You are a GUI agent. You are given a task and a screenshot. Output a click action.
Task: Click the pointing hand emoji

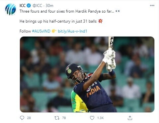click(54, 31)
